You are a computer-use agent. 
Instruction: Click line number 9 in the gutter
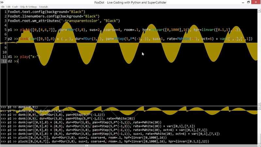(5, 48)
